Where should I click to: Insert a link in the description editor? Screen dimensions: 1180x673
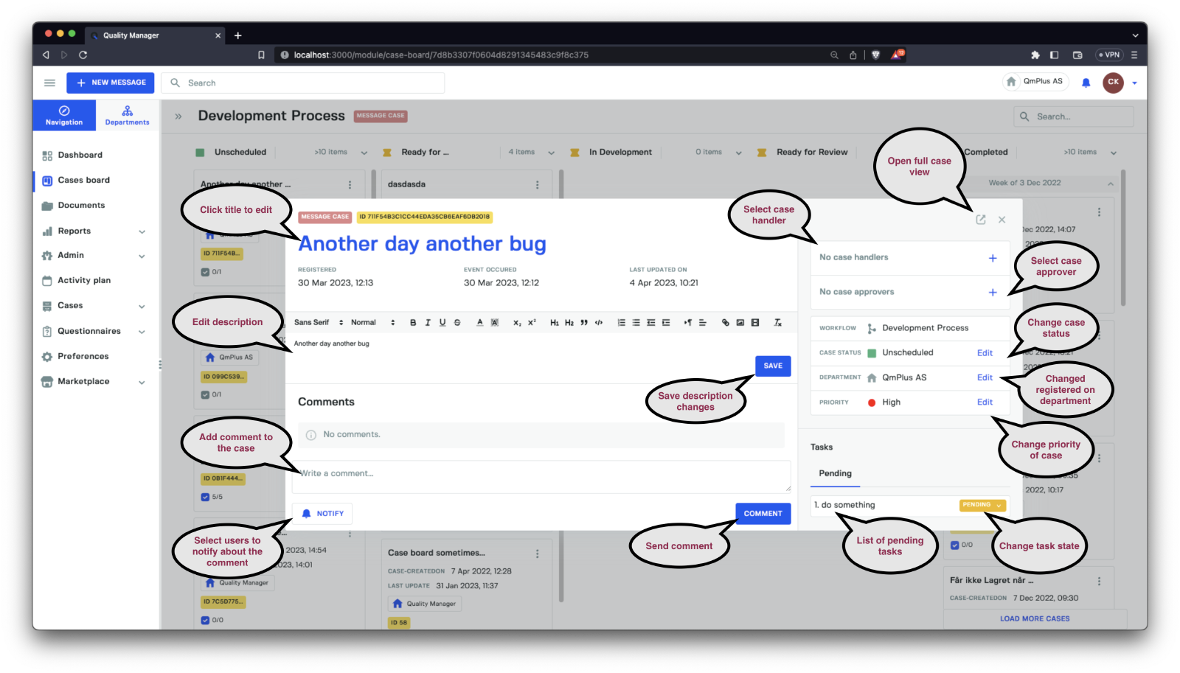(x=725, y=323)
